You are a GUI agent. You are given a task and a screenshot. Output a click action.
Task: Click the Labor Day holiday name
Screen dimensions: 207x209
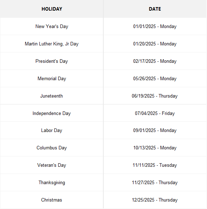[51, 130]
